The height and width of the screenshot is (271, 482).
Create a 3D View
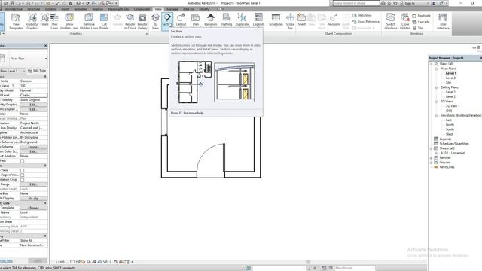[x=156, y=21]
